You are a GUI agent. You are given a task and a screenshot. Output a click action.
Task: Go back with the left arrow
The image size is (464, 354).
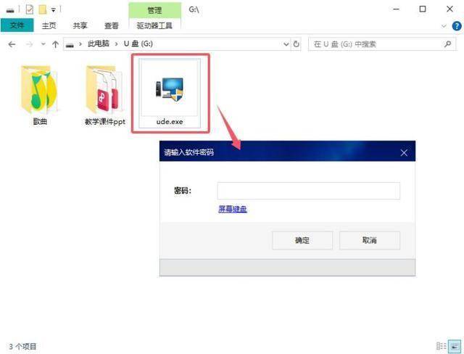click(x=12, y=44)
